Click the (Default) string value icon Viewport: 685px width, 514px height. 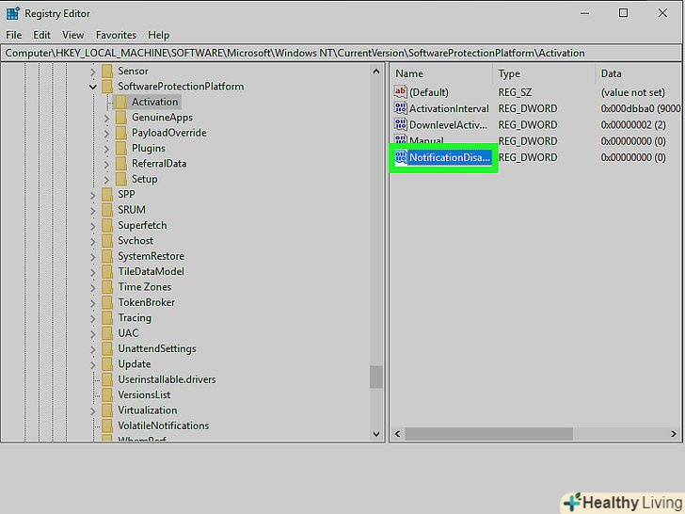coord(401,92)
